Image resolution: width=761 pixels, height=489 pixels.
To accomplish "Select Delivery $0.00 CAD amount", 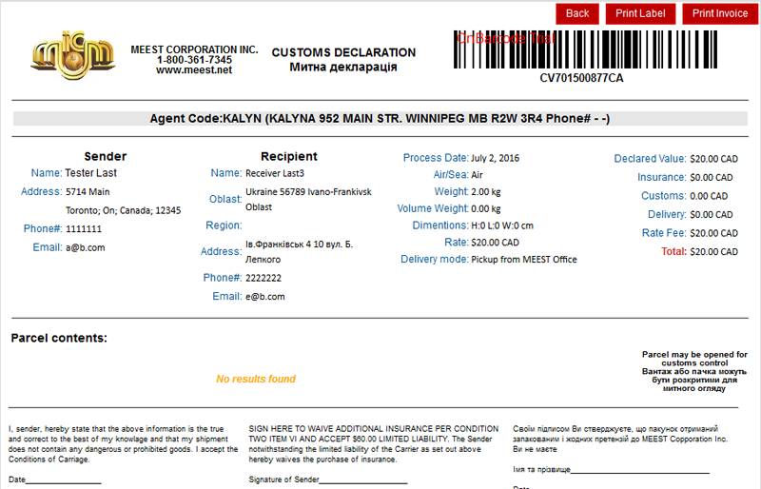I will (711, 215).
